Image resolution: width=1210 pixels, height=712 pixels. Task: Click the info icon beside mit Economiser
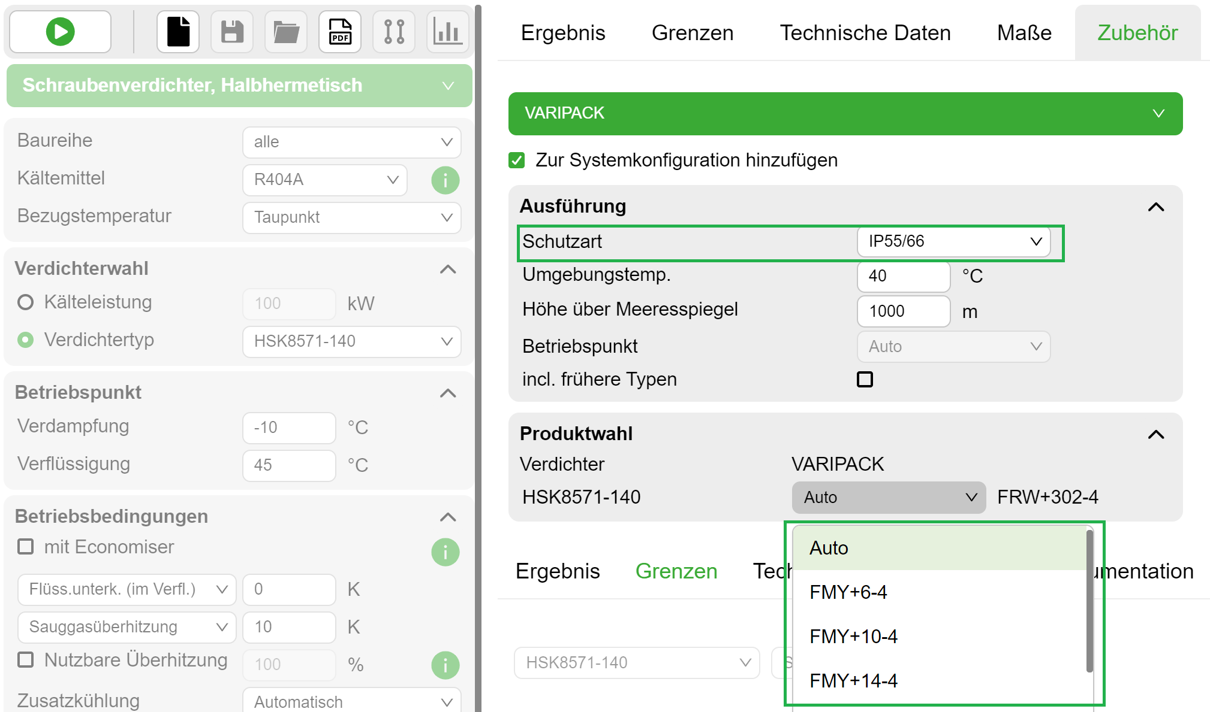(445, 552)
